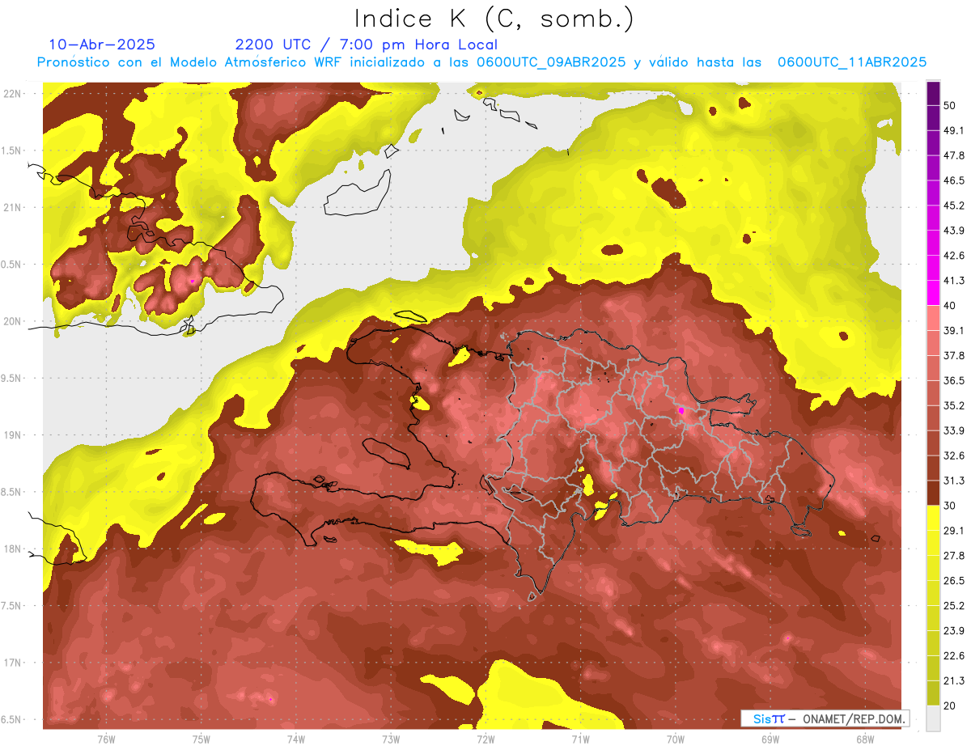Pick the bright yellow legend swatch between 29.1 and 30
The height and width of the screenshot is (750, 971).
click(933, 519)
